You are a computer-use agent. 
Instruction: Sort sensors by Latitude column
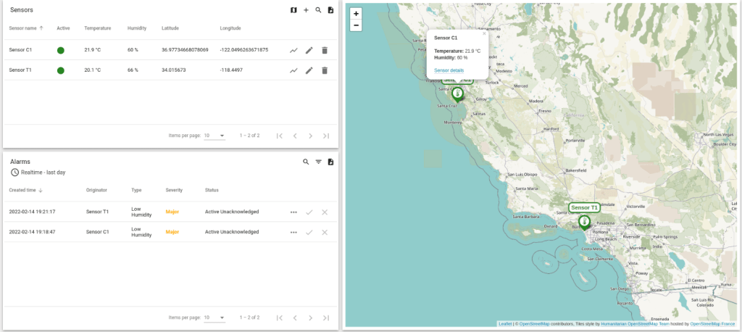point(170,28)
